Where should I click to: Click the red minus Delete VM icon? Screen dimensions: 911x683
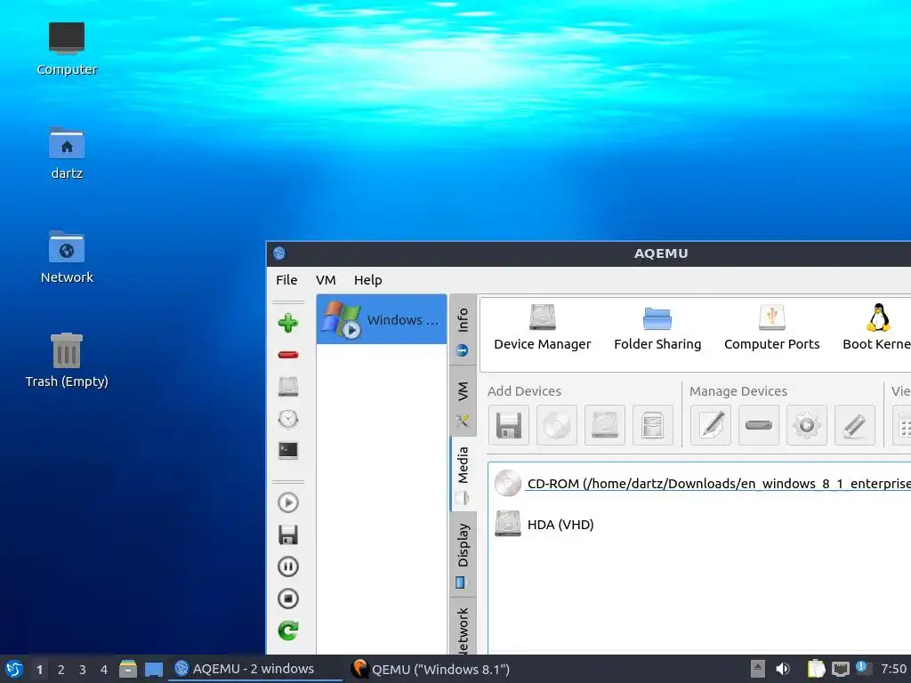click(x=287, y=354)
